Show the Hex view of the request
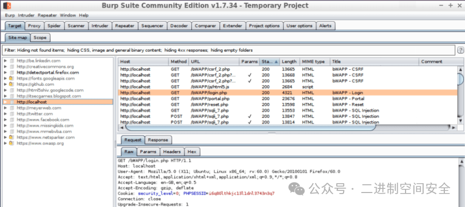This screenshot has height=207, width=465. [x=192, y=152]
